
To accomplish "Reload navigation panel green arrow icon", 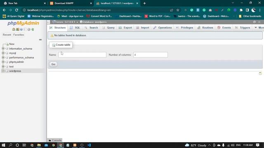I will pyautogui.click(x=33, y=29).
